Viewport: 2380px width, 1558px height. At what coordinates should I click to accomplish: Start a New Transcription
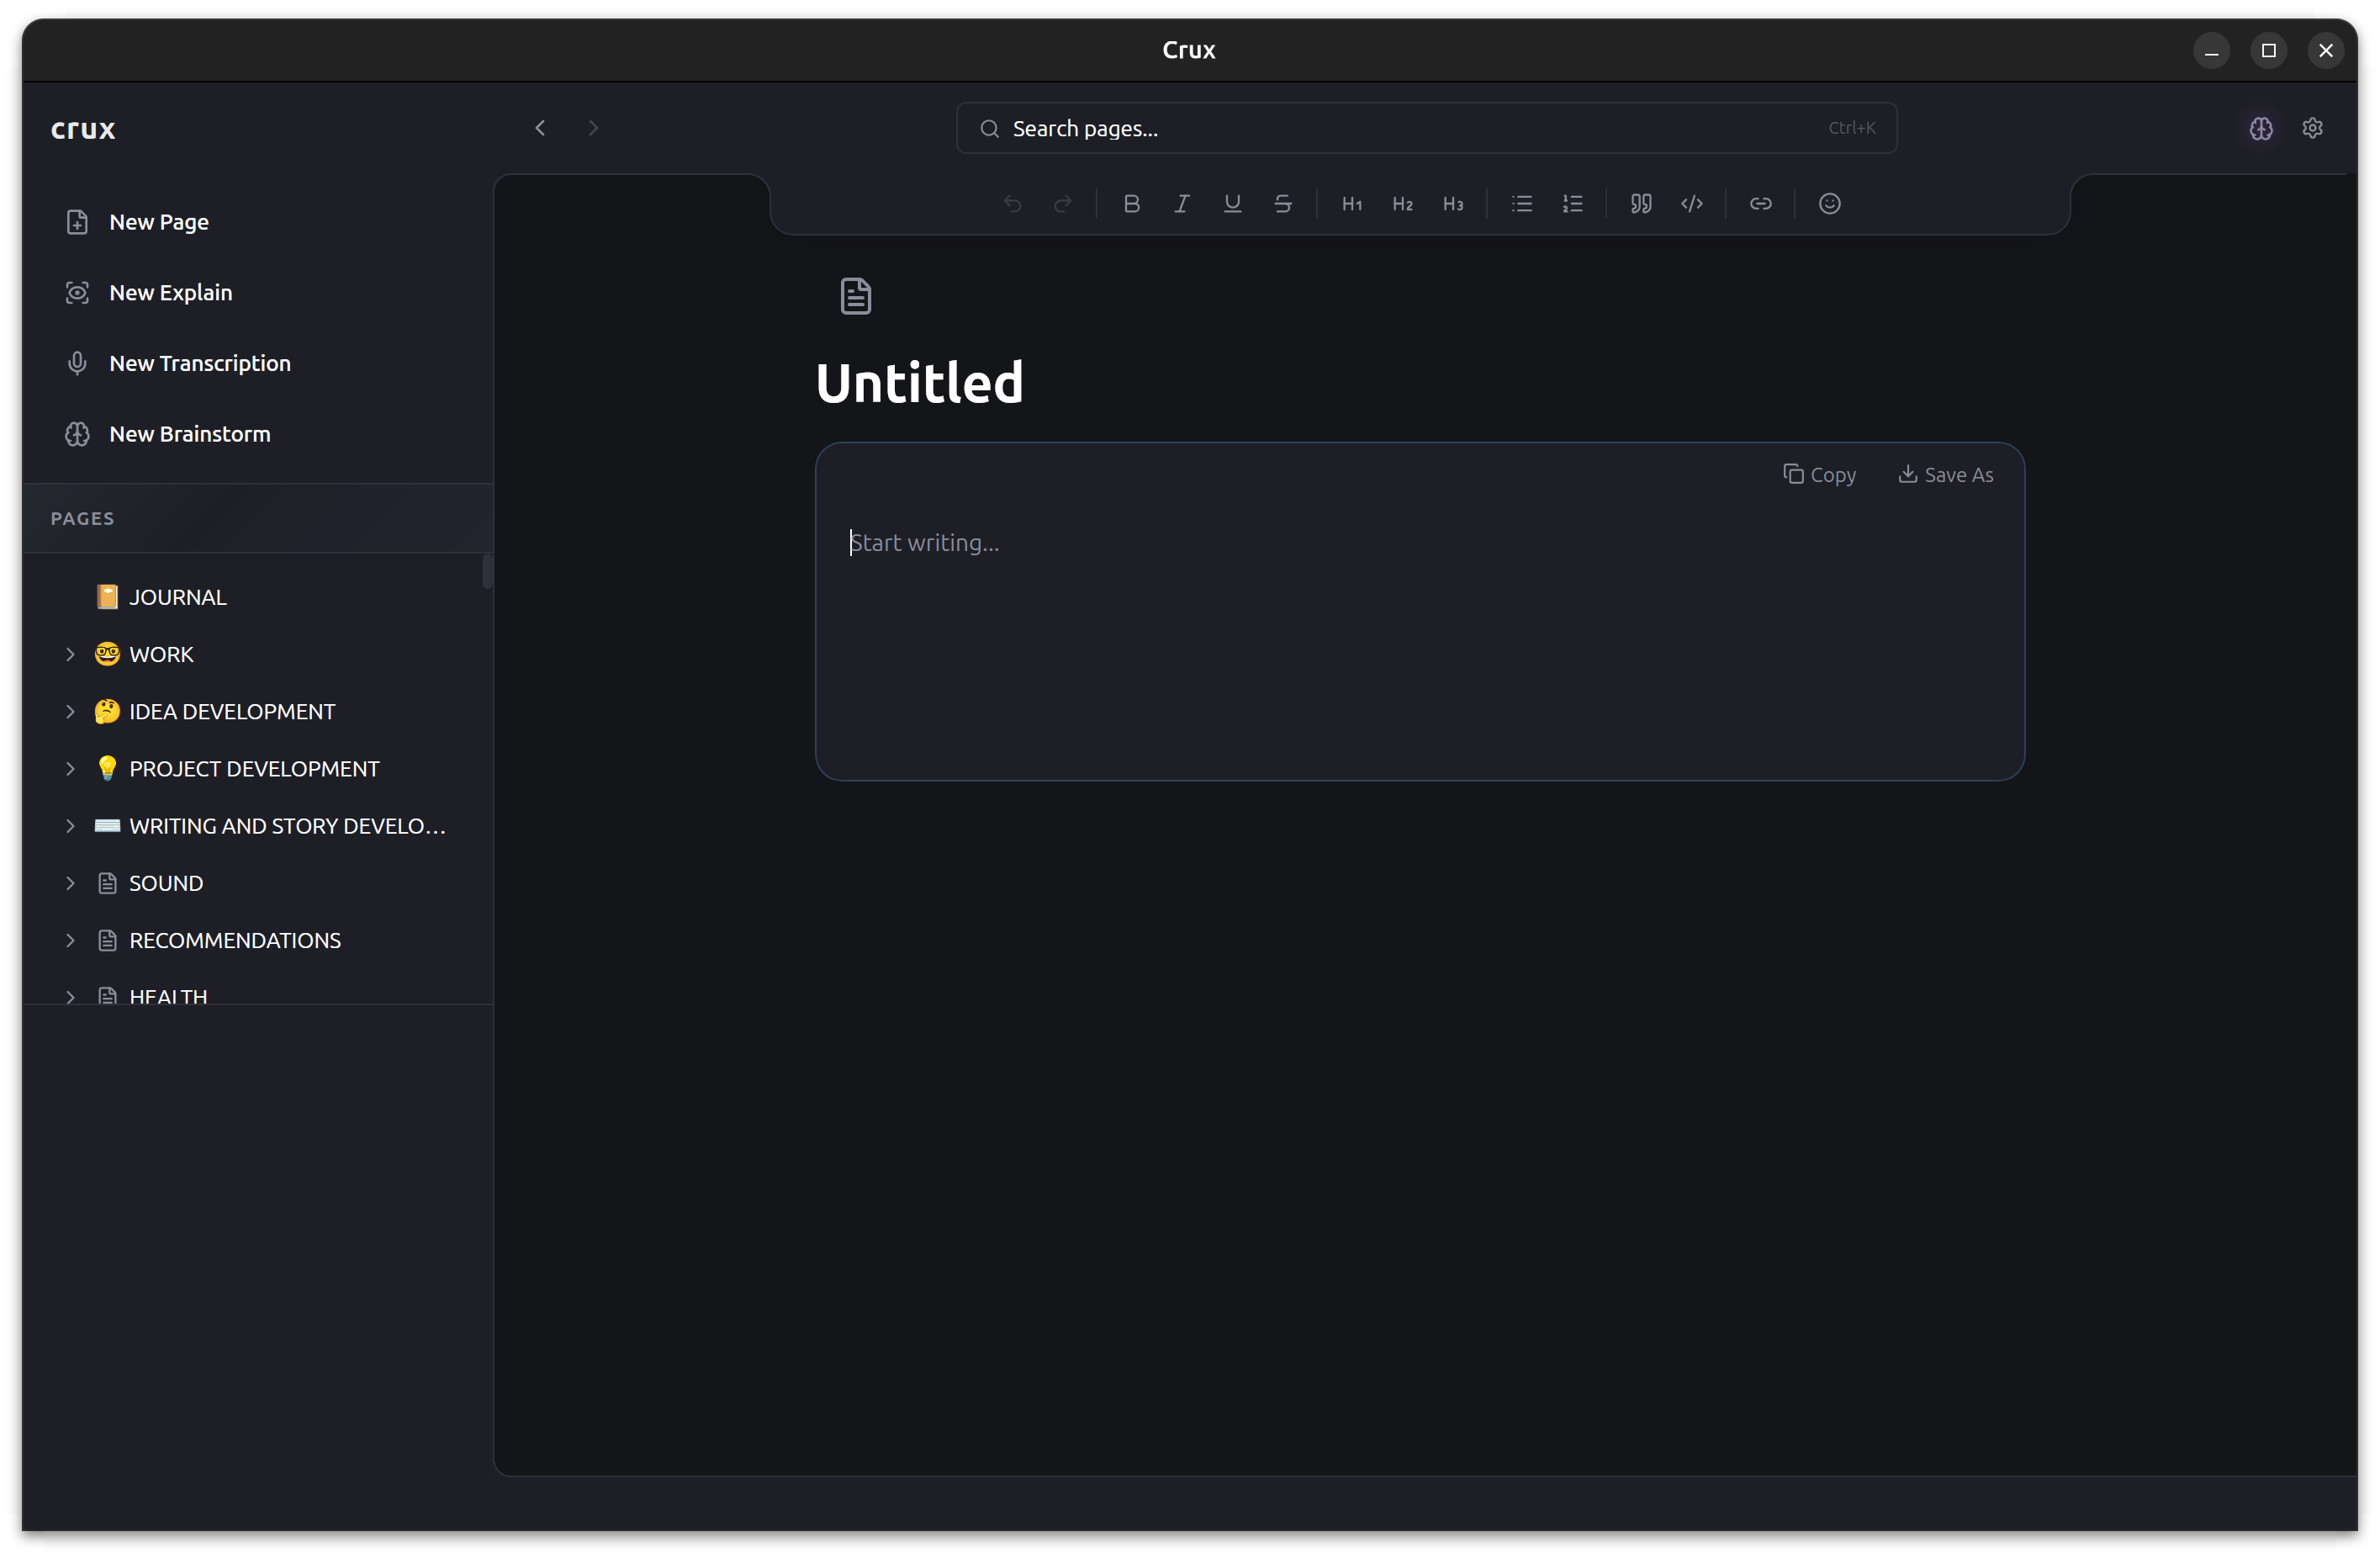pyautogui.click(x=199, y=363)
